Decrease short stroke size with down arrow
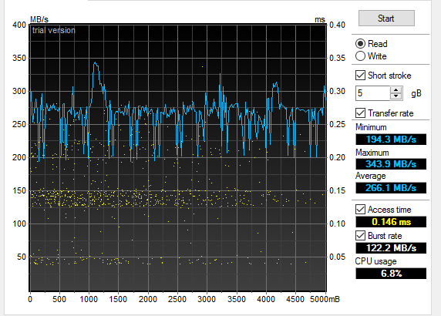This screenshot has height=316, width=441. tap(396, 96)
